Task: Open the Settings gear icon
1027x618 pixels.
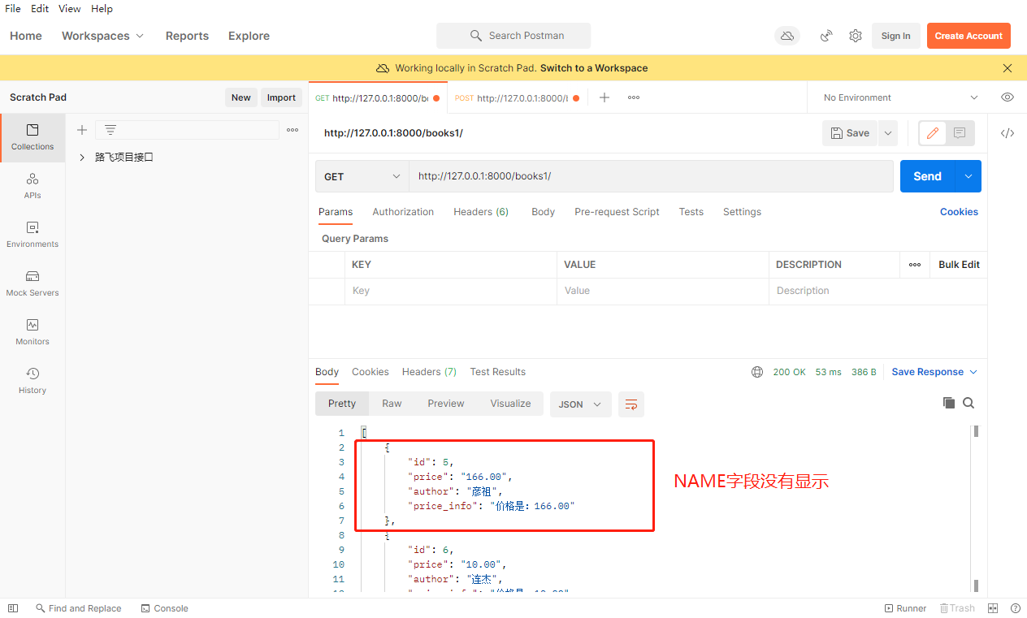Action: pos(855,36)
